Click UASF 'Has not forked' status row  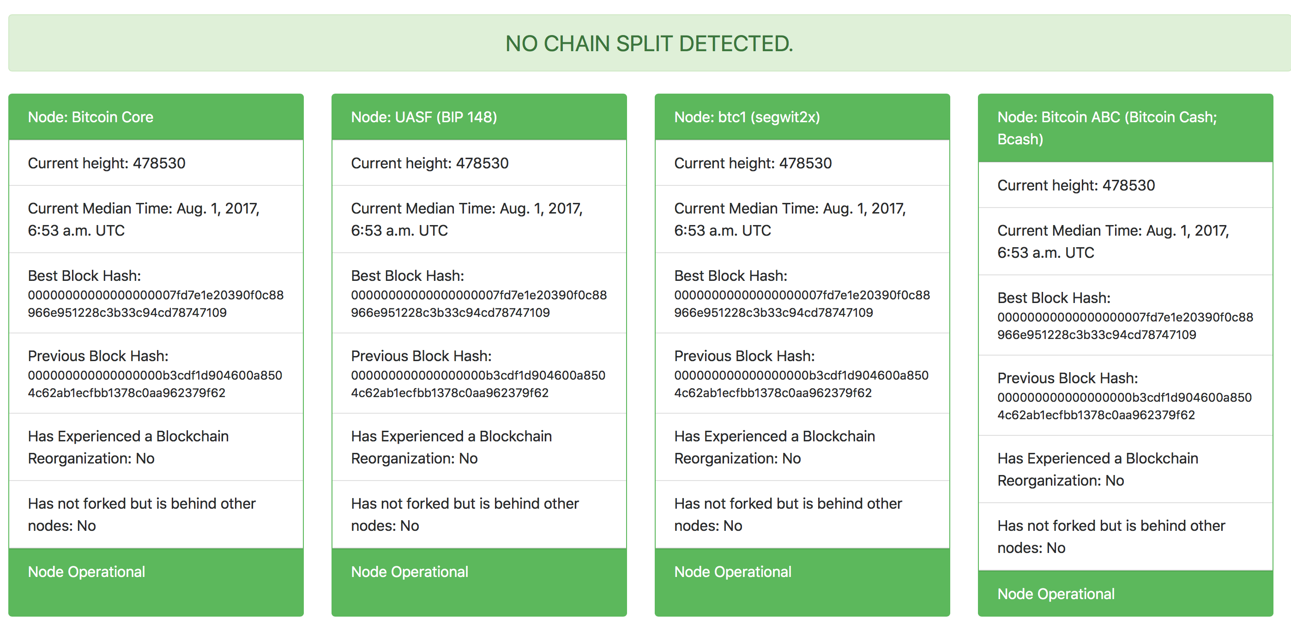[479, 514]
